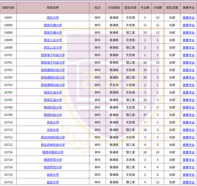Open 西安建筑科技大学 link in 艺术类 row

[53, 85]
